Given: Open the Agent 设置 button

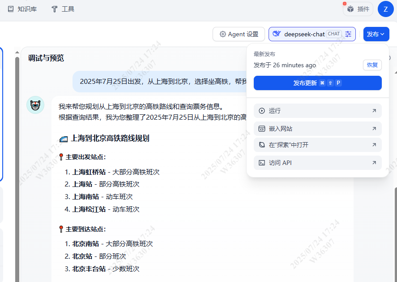Looking at the screenshot, I should click(x=239, y=34).
